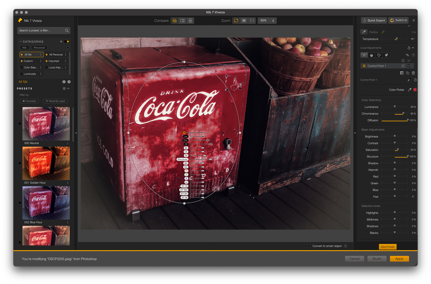
Task: Reset Control Point 1 settings arrow
Action: tap(415, 80)
